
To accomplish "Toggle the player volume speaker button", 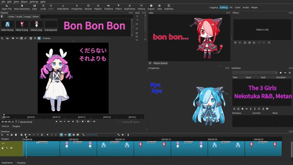I will pyautogui.click(x=94, y=121).
